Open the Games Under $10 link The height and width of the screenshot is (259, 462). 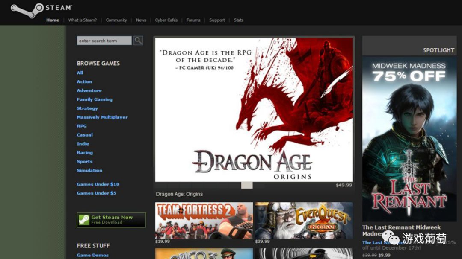click(x=98, y=184)
